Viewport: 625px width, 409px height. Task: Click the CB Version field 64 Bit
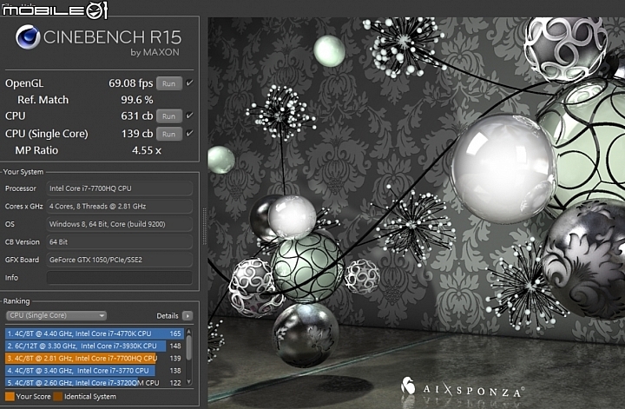pos(120,241)
